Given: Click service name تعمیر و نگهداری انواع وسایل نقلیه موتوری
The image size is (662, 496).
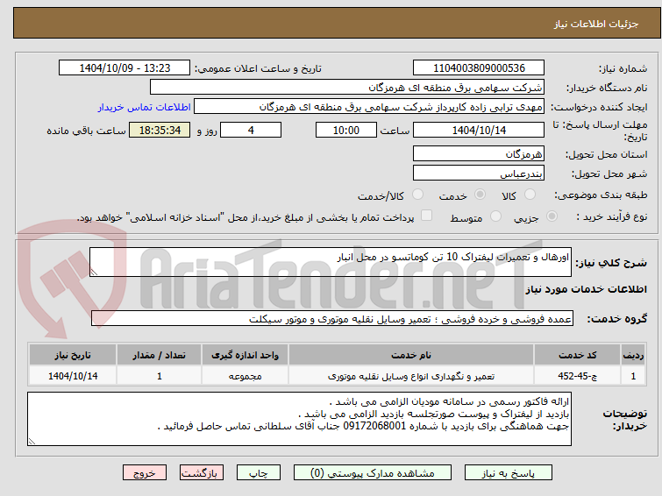Looking at the screenshot, I should (x=411, y=376).
